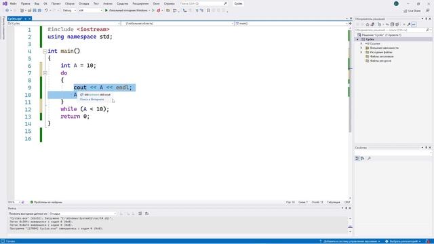
Task: Open the Сборка menu
Action: (70, 3)
